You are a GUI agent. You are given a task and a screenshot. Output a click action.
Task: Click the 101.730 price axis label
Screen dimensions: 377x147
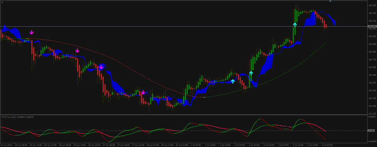point(372,59)
